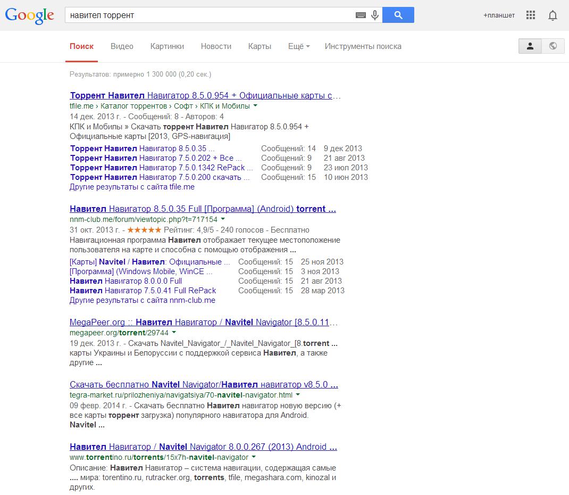This screenshot has width=569, height=495.
Task: Click the '28 мар 2013' date text
Action: (x=323, y=291)
